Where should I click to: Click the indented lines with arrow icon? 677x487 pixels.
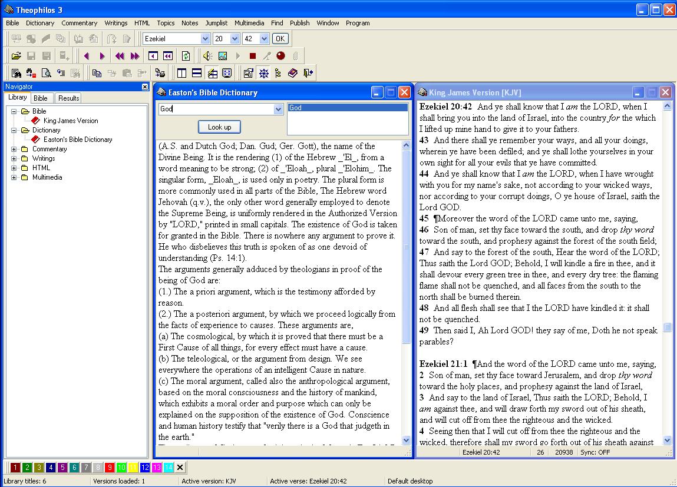click(61, 73)
